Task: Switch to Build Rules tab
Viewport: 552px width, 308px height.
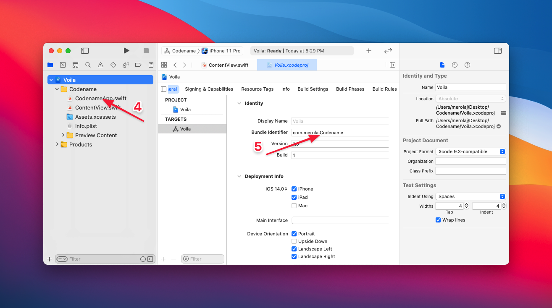Action: click(385, 89)
